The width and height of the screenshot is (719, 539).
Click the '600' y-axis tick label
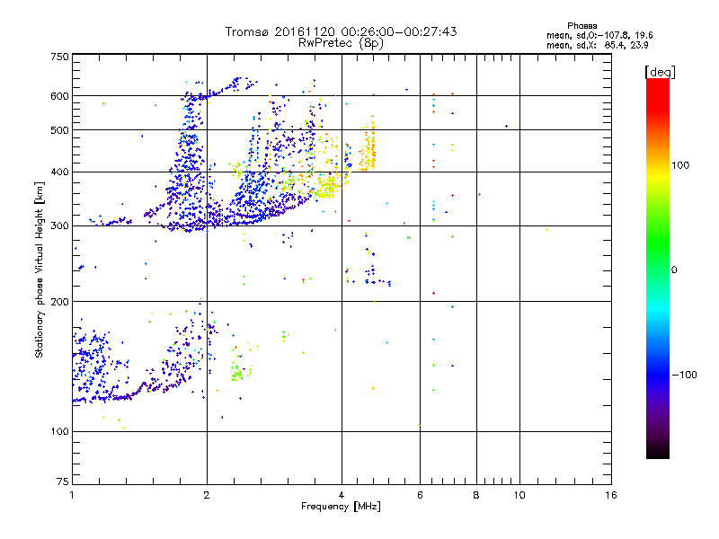coord(59,96)
